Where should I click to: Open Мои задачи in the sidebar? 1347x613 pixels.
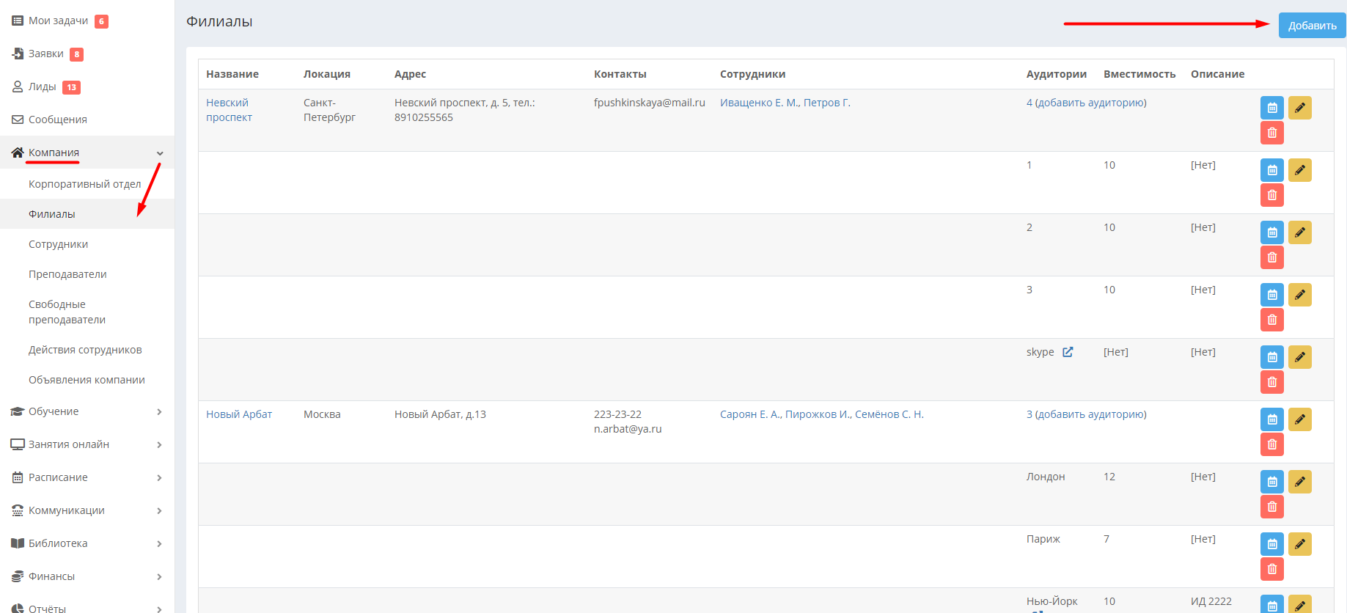click(x=58, y=21)
